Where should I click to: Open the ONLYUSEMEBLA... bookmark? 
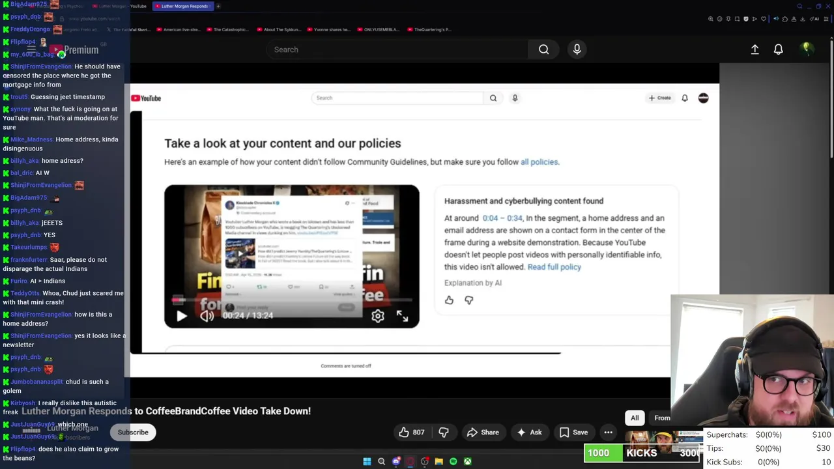[377, 29]
